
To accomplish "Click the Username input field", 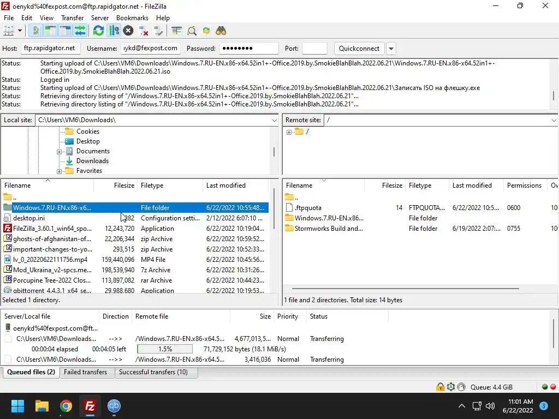I will pos(151,48).
